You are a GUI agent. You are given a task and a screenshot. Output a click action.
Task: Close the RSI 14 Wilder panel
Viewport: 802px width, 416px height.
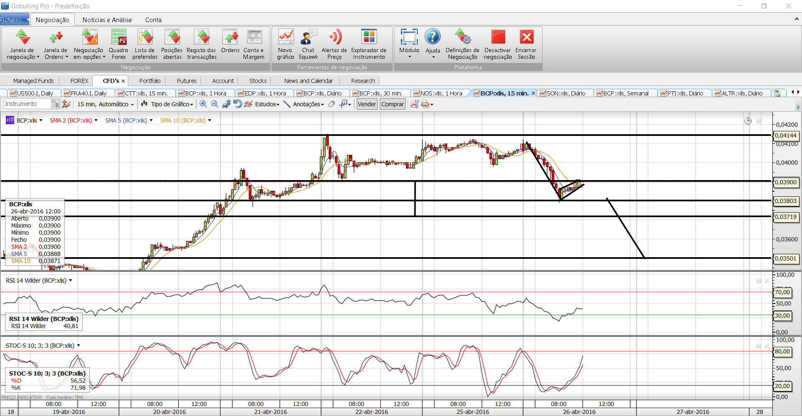pyautogui.click(x=767, y=281)
